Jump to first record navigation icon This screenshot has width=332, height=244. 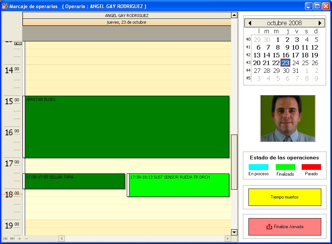(x=6, y=239)
